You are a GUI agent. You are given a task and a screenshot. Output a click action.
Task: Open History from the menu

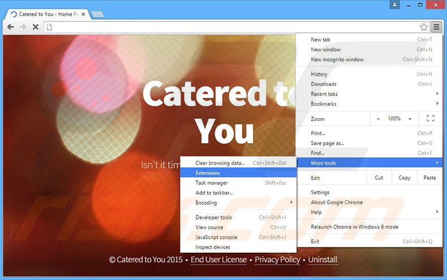click(x=369, y=74)
